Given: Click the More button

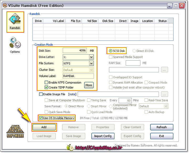Looking at the screenshot, I should tap(89, 85).
